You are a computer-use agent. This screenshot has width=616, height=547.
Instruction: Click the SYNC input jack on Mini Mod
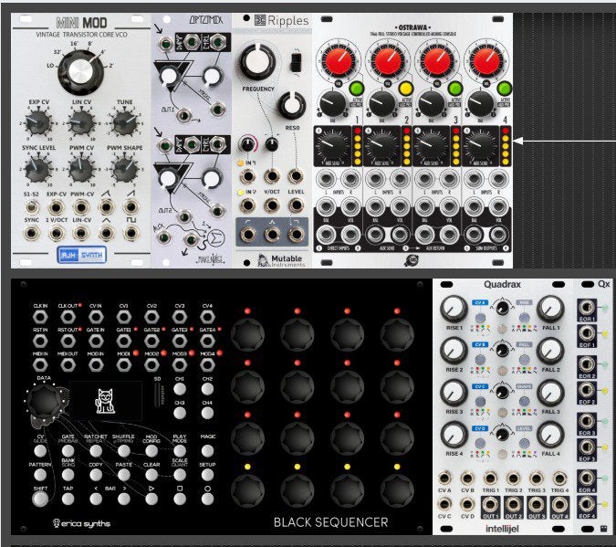coord(31,233)
